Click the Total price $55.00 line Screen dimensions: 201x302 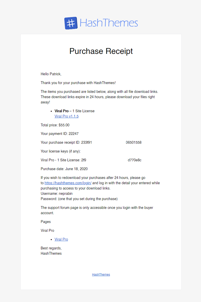[55, 125]
